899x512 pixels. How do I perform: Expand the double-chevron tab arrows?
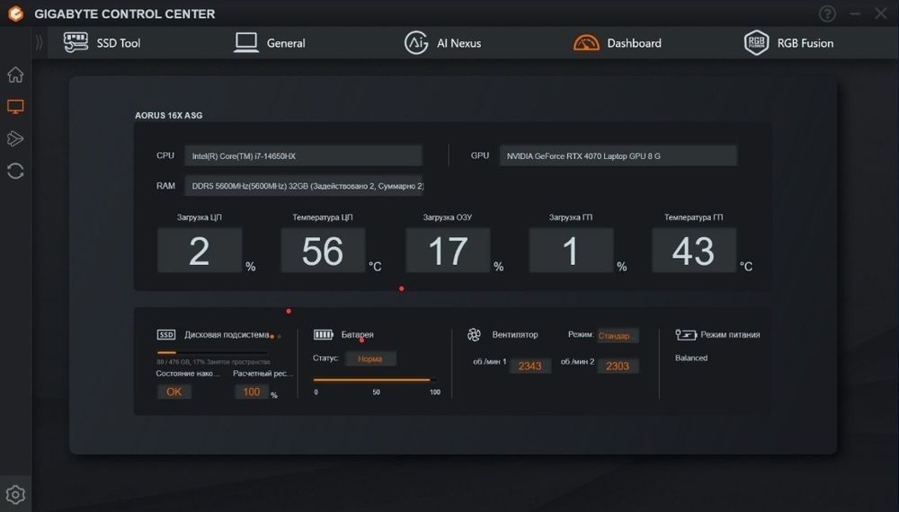pyautogui.click(x=39, y=42)
